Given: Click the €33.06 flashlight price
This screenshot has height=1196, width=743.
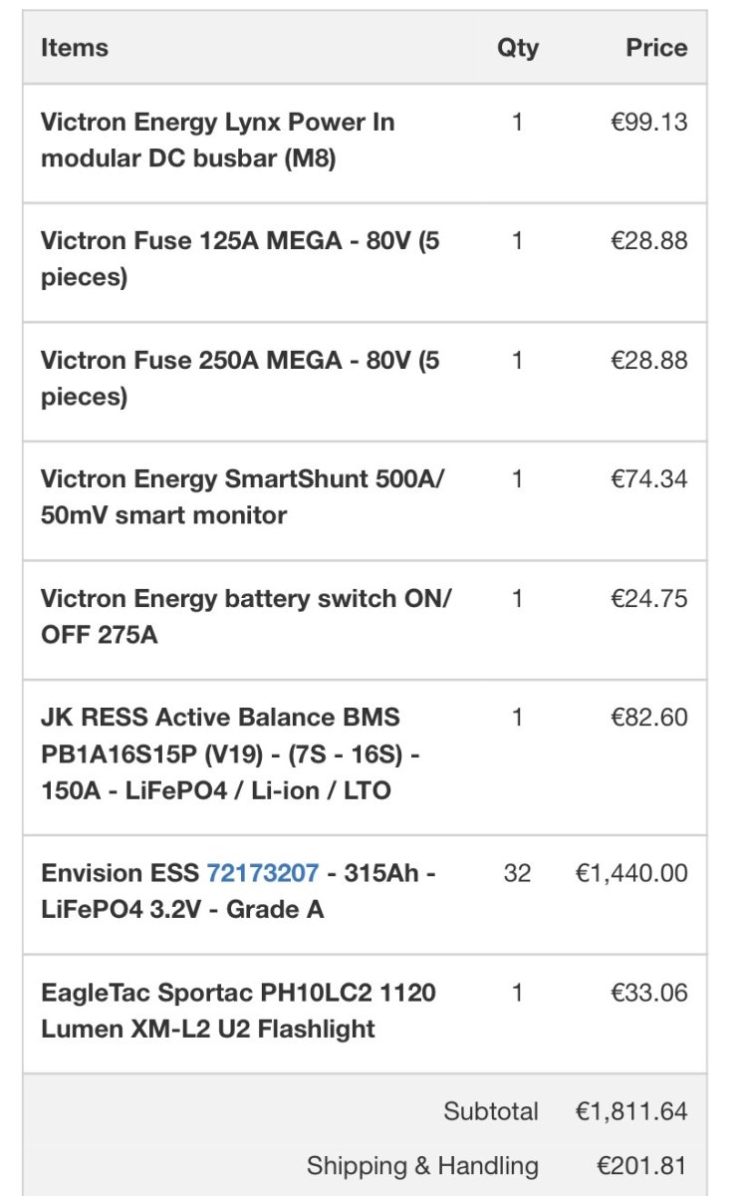Looking at the screenshot, I should point(648,993).
